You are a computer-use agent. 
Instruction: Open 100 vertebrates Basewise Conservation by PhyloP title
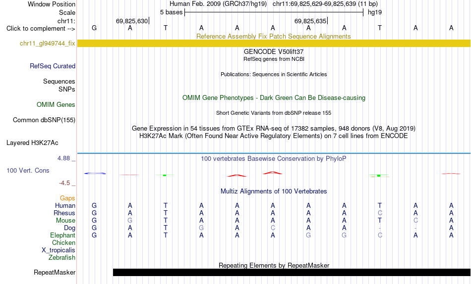point(274,159)
